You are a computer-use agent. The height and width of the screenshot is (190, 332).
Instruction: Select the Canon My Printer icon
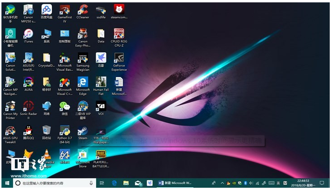[x=10, y=110]
